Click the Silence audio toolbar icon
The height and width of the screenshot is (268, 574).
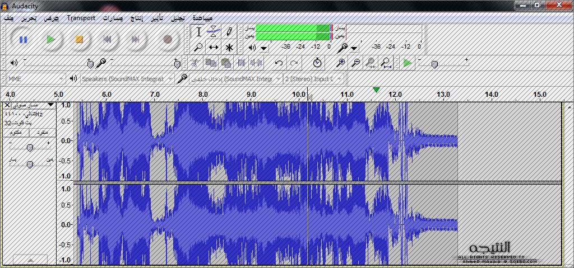point(256,63)
